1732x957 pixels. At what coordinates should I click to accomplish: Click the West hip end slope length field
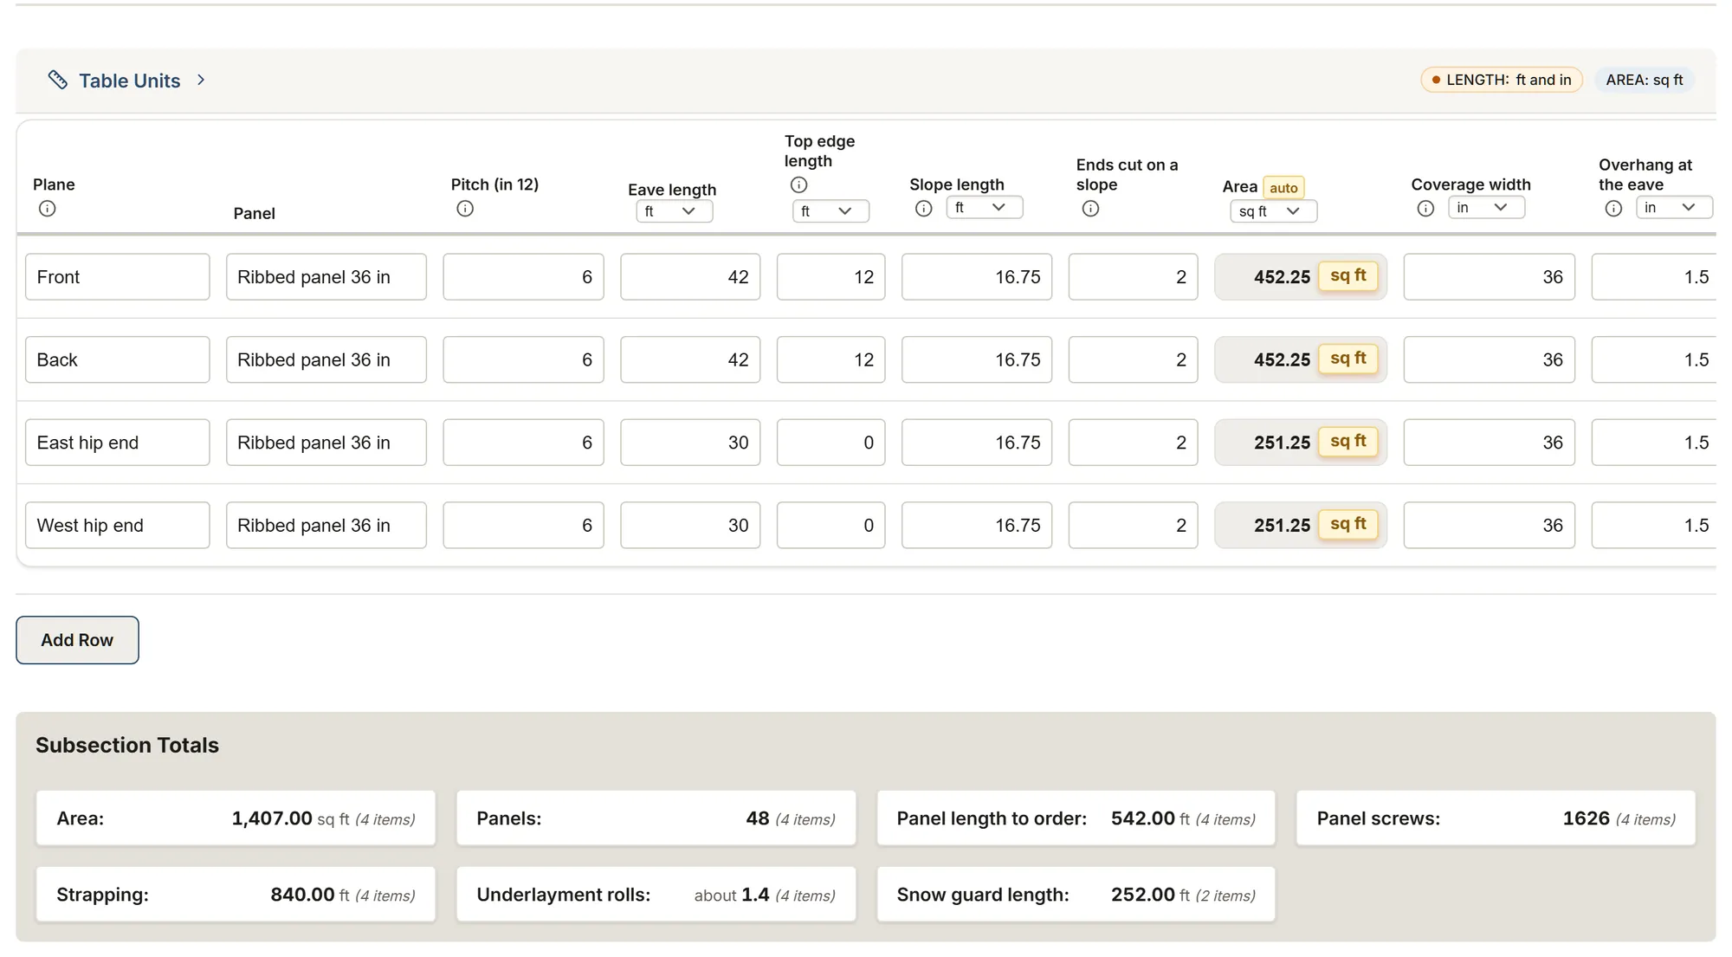[977, 526]
